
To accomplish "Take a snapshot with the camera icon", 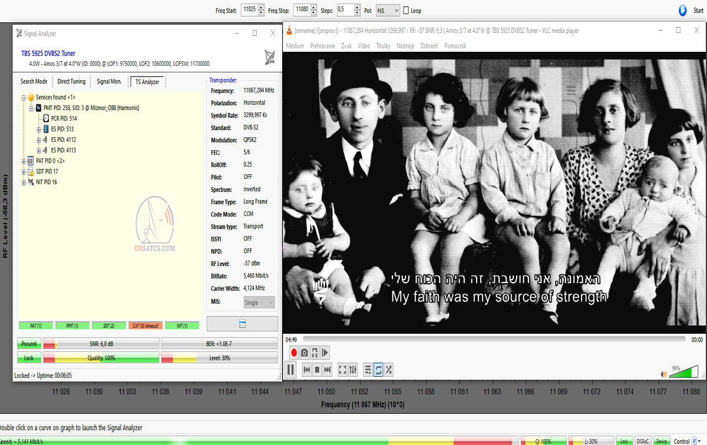I will pyautogui.click(x=304, y=353).
